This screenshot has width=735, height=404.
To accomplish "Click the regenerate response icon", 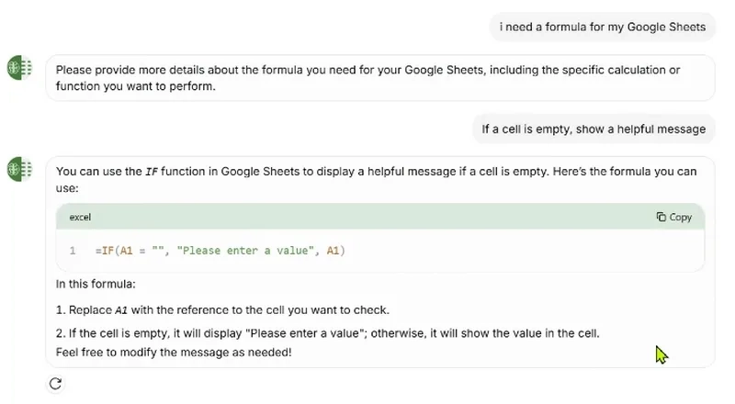I will click(x=55, y=384).
